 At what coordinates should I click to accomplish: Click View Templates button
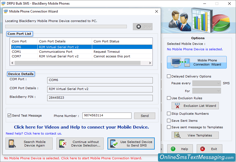pyautogui.click(x=195, y=135)
